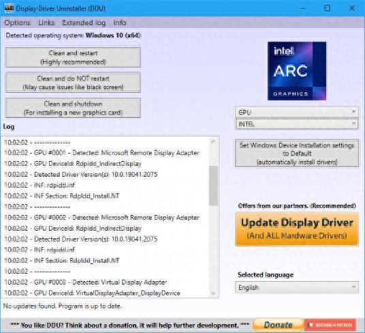Click the DDU app icon in title bar
365x333 pixels.
9,8
